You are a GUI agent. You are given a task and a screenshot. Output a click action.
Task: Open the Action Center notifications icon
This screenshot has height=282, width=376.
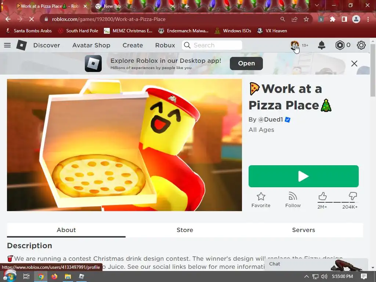(x=364, y=276)
